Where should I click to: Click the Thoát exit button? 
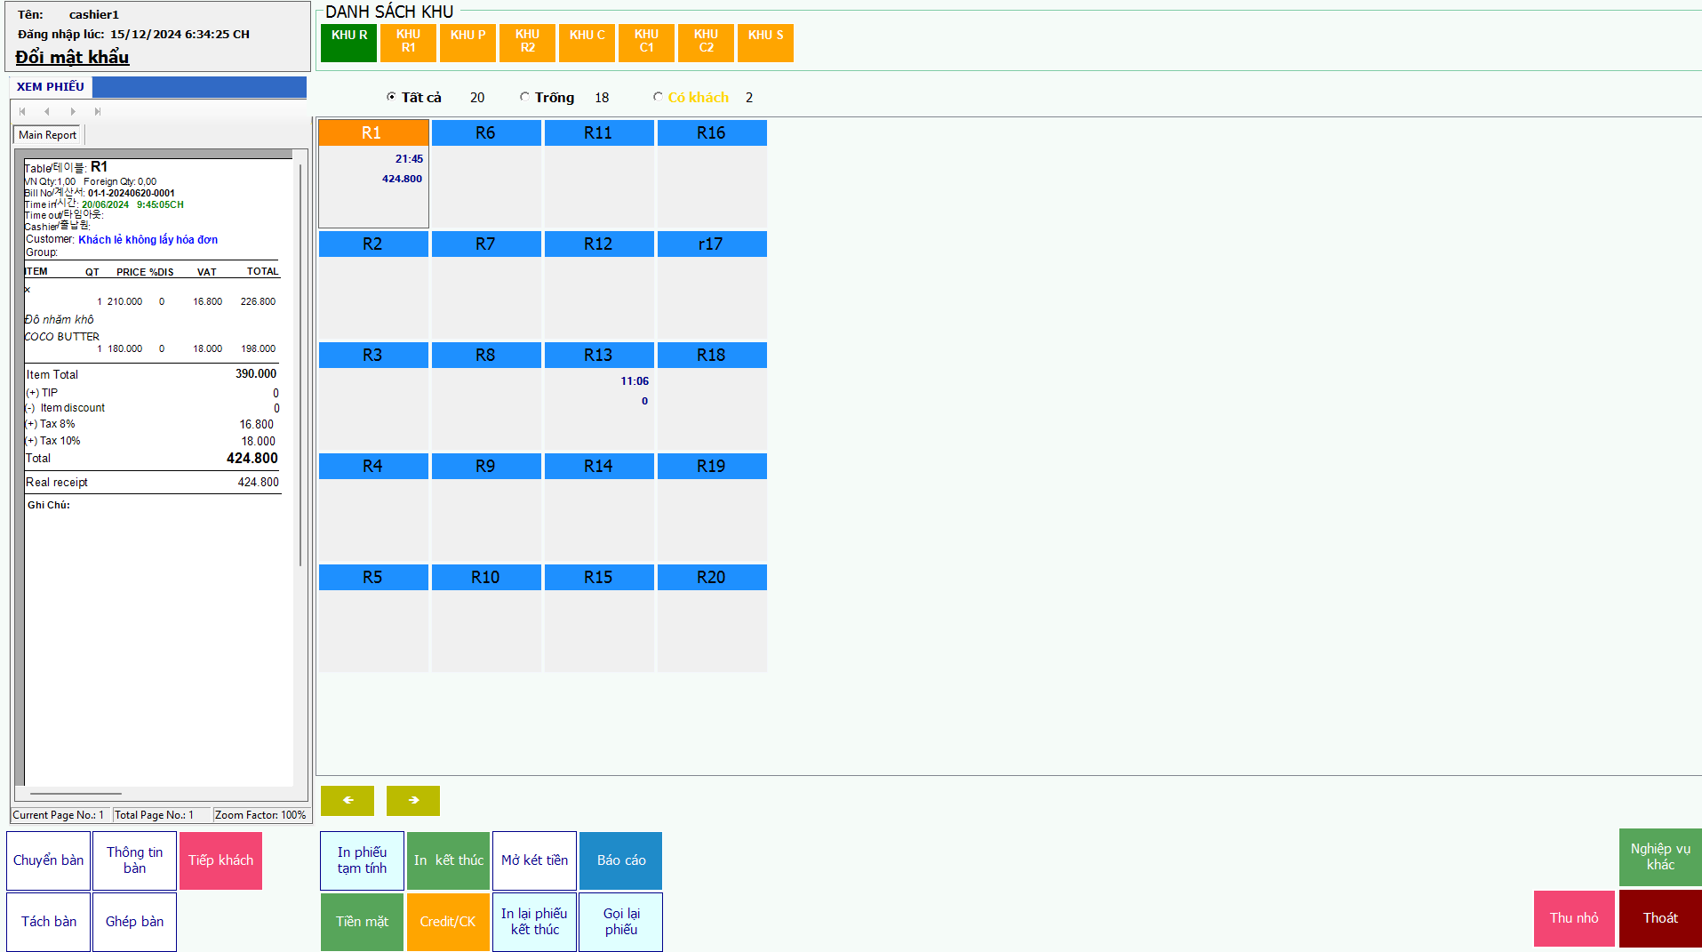[x=1660, y=918]
